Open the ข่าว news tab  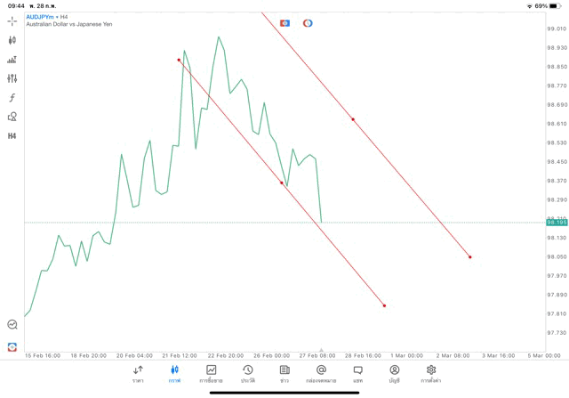(284, 373)
